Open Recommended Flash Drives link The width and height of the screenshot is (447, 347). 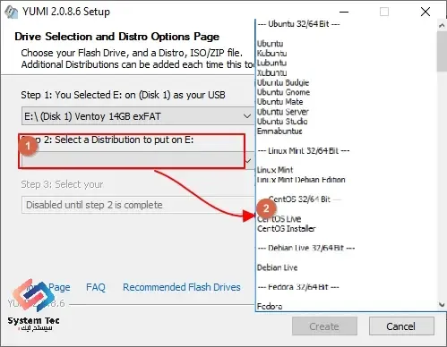click(182, 287)
